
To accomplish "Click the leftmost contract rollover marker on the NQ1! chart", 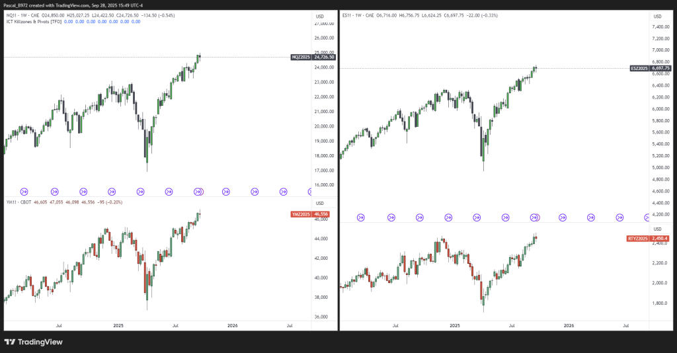I will tap(25, 192).
